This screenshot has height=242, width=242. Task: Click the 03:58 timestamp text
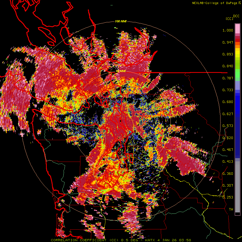(x=185, y=240)
